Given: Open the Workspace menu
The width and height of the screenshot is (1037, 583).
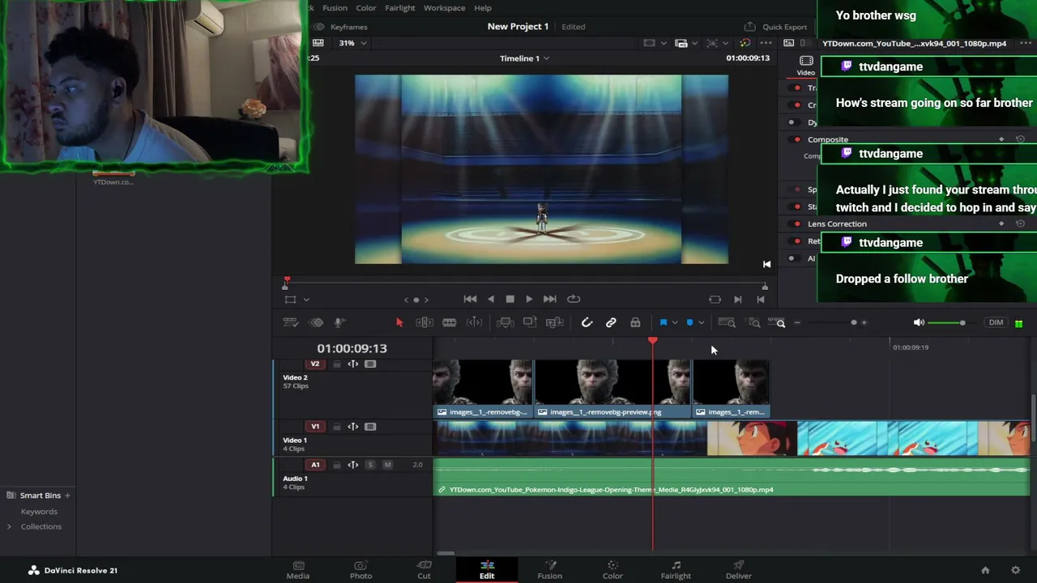Looking at the screenshot, I should 444,8.
